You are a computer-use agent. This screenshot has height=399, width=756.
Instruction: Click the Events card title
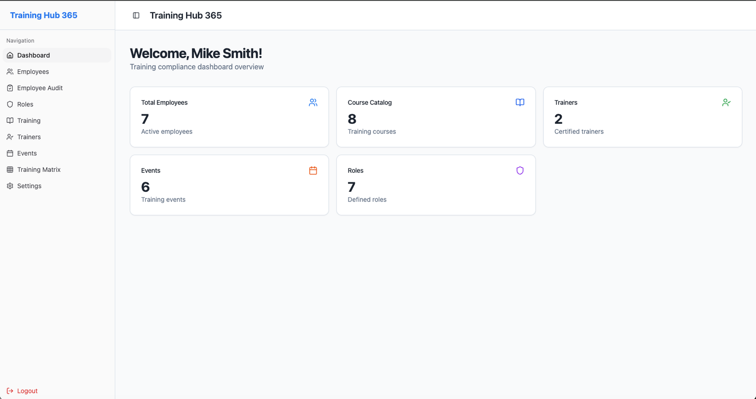point(151,170)
